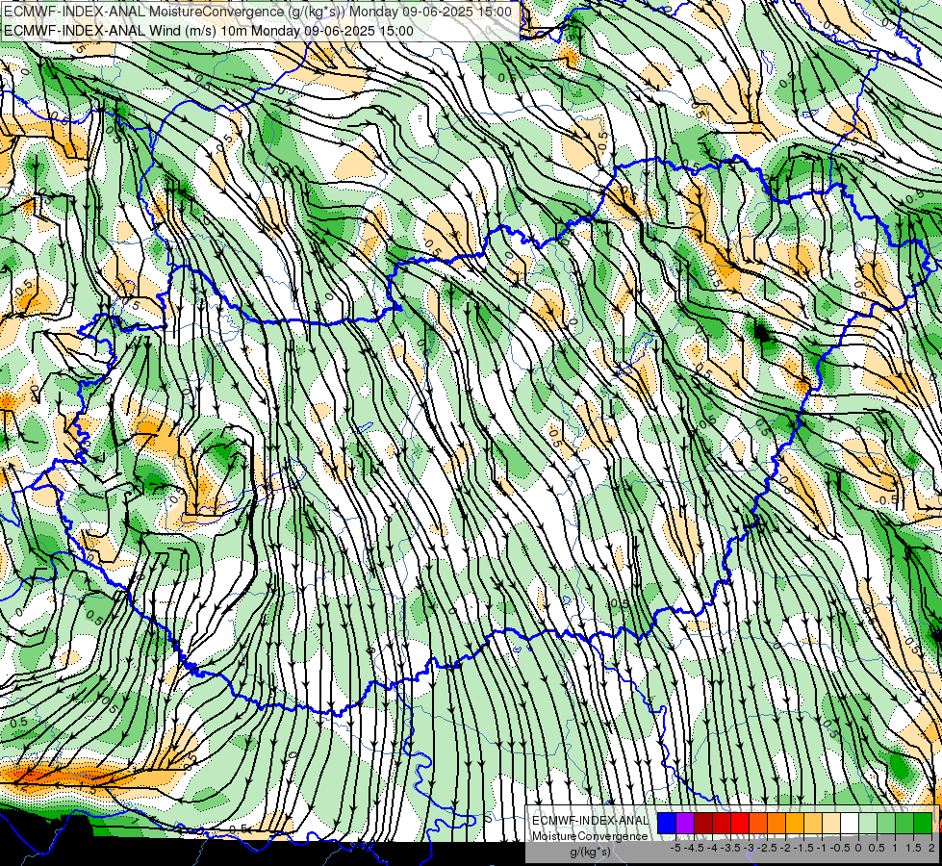Click the darkest green legend swatch
Viewport: 942px width, 866px height.
[x=923, y=824]
